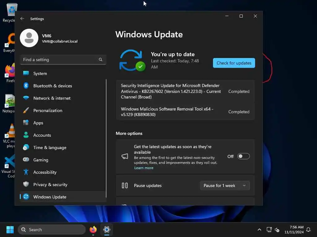317x237 pixels.
Task: Click the taskbar Search box
Action: click(x=52, y=230)
